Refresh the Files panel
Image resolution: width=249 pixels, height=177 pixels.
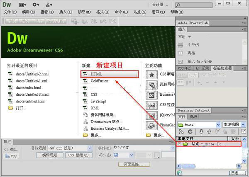[x=190, y=131]
